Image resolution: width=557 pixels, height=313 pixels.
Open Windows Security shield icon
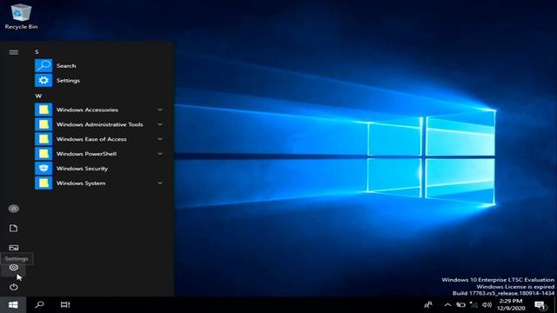(x=44, y=169)
